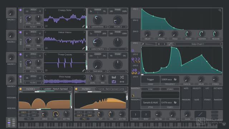Screen dimensions: 229x129
Task: Open the Comb : Band Spread Comb selector
Action: tap(111, 89)
